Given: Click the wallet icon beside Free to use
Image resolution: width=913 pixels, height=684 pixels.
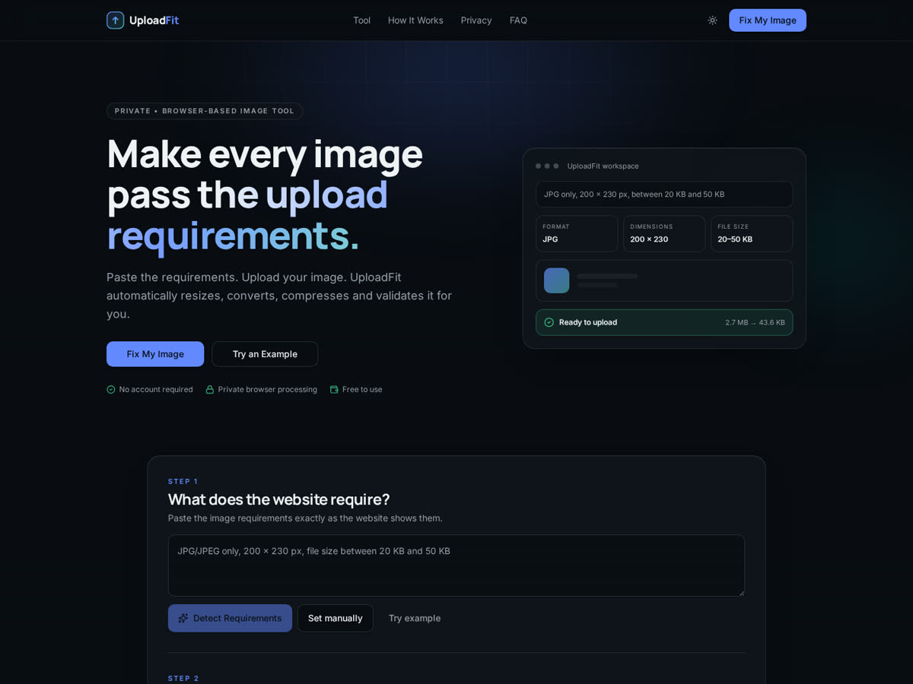Looking at the screenshot, I should (x=334, y=389).
